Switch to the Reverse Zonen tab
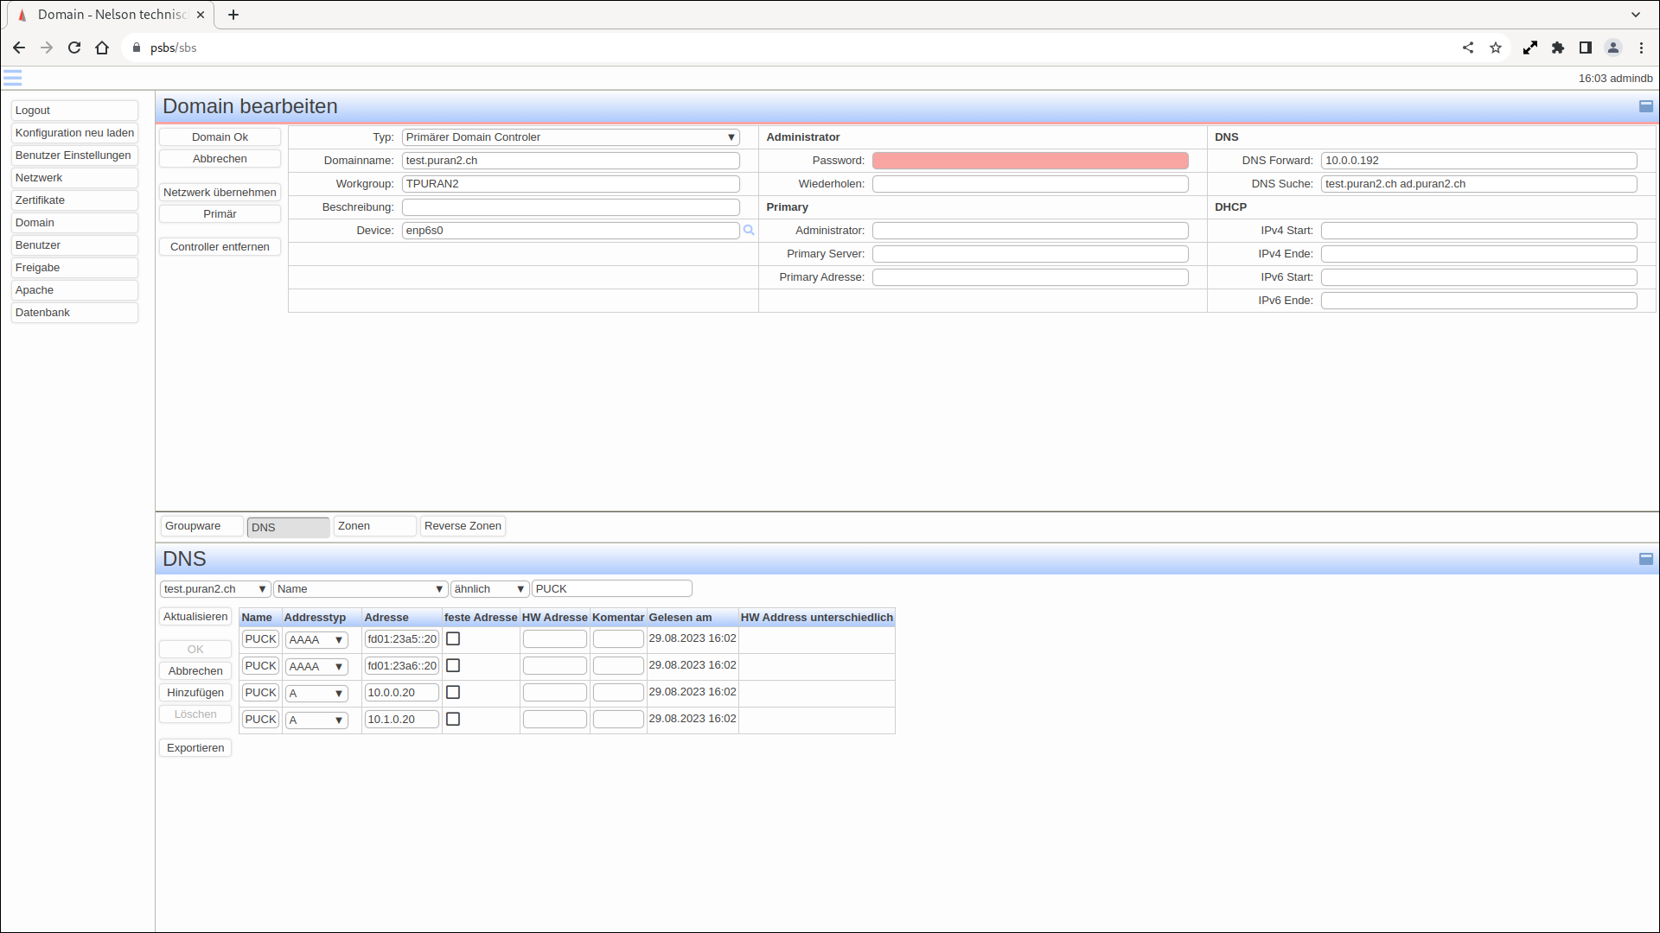Viewport: 1660px width, 933px height. (x=463, y=526)
